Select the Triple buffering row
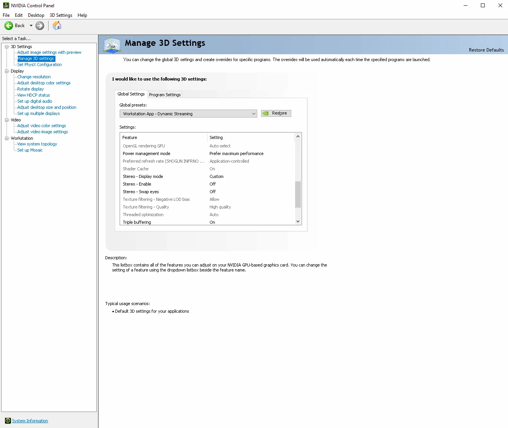508x428 pixels. click(207, 222)
